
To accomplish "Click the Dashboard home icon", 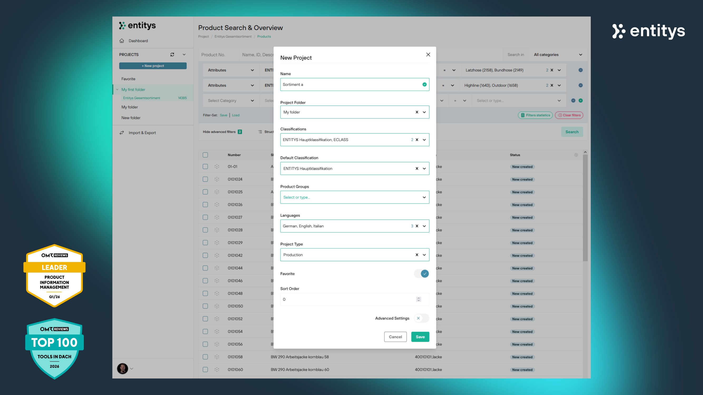I will click(x=122, y=41).
